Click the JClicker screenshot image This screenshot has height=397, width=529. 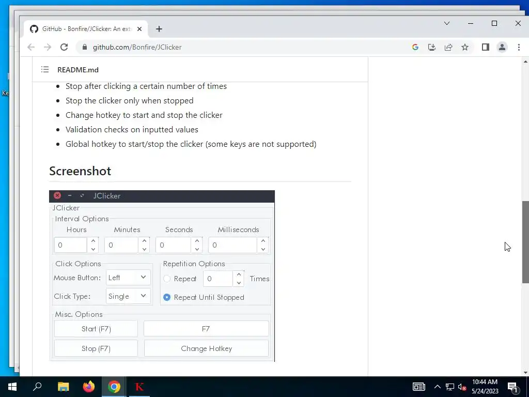(x=162, y=276)
